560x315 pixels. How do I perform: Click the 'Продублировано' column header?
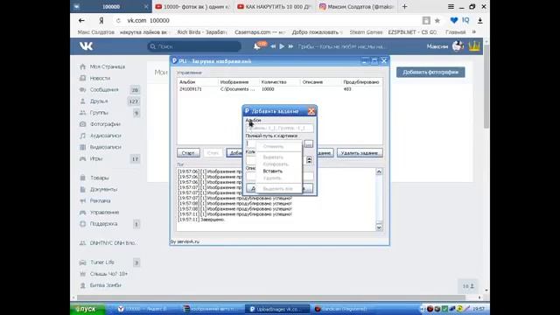(x=361, y=81)
